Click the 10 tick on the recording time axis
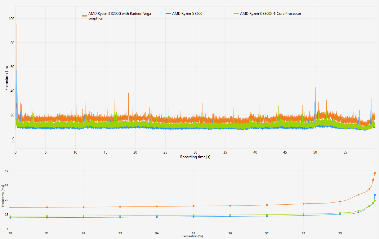Viewport: 379px width, 239px height. click(75, 152)
